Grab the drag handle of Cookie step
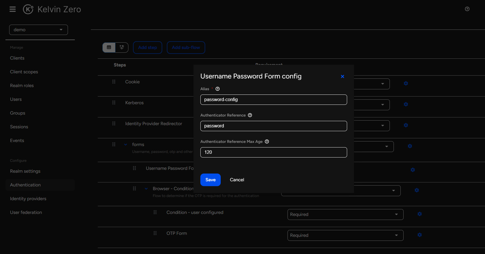This screenshot has width=485, height=254. [x=114, y=82]
